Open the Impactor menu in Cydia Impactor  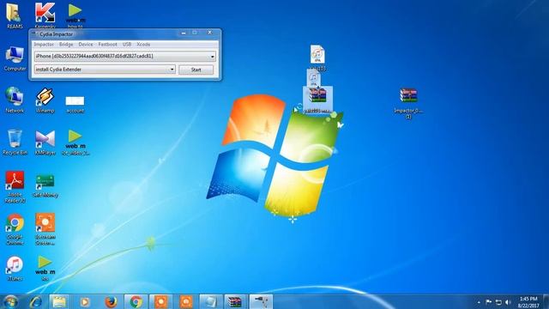(44, 45)
